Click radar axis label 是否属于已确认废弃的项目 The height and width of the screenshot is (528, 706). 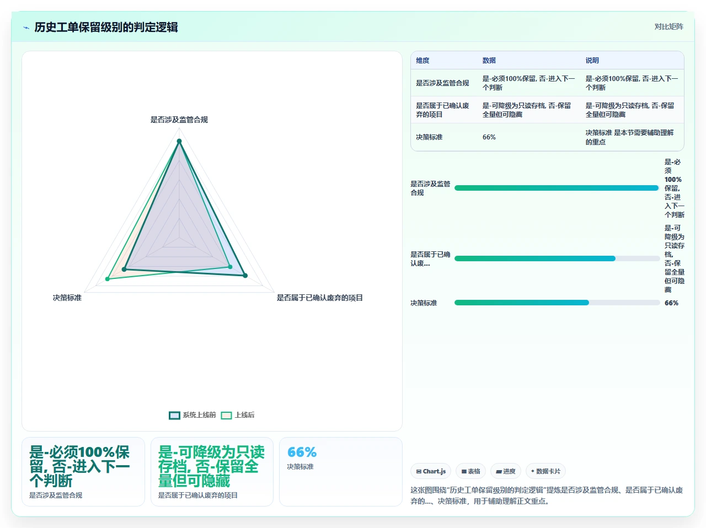click(x=320, y=298)
